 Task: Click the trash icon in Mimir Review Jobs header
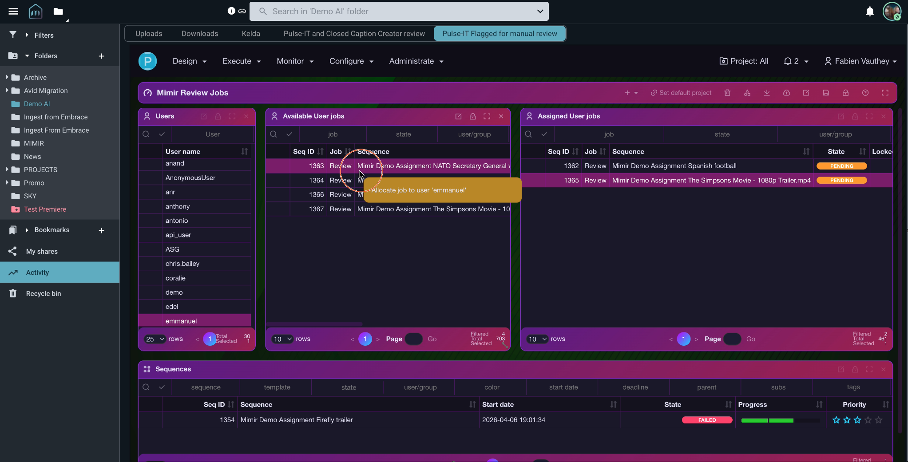(727, 93)
